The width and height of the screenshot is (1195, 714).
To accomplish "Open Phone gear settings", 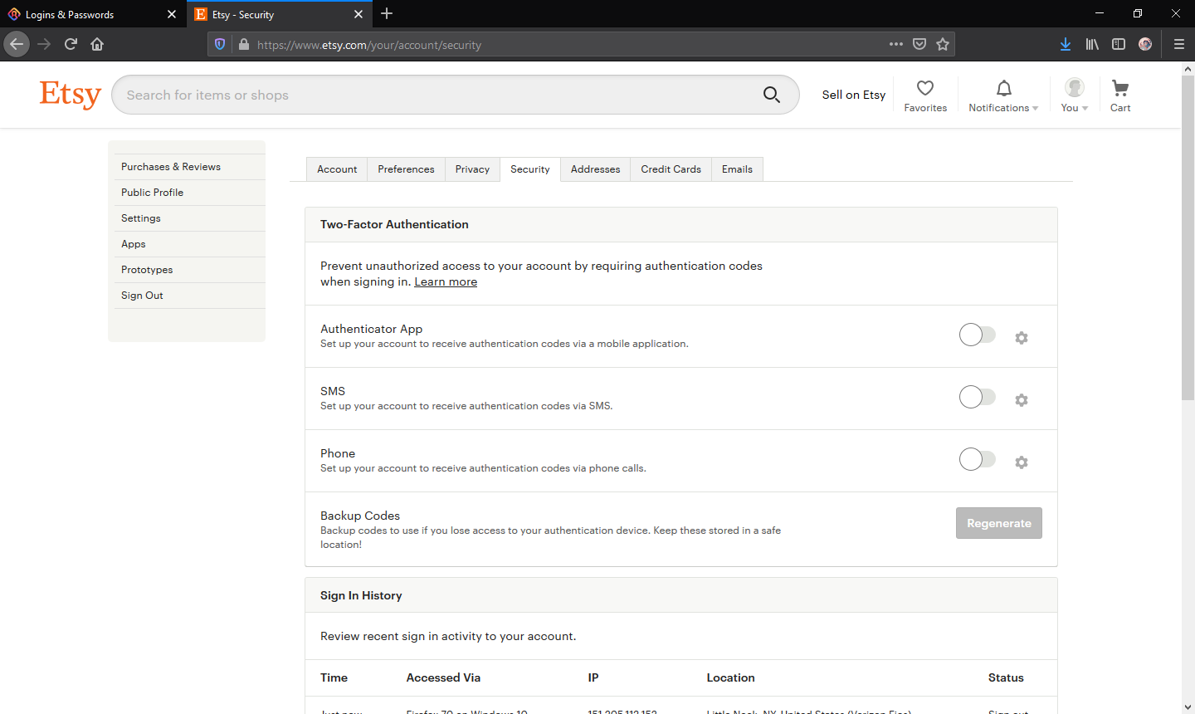I will click(x=1022, y=462).
